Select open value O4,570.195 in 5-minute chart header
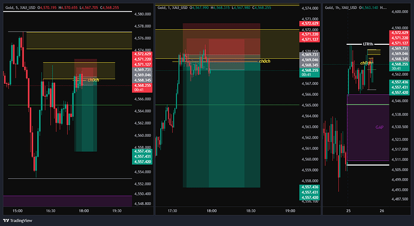Screen dimensions: 414x226 click(x=47, y=8)
